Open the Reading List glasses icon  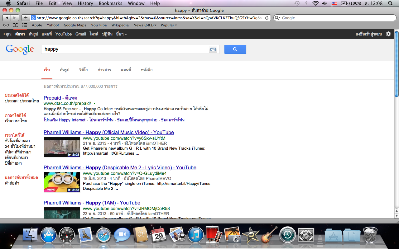[6, 25]
